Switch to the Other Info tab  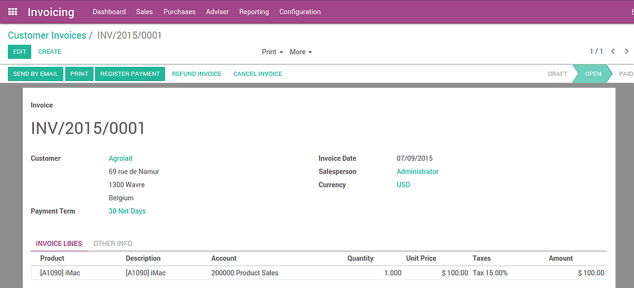click(113, 244)
